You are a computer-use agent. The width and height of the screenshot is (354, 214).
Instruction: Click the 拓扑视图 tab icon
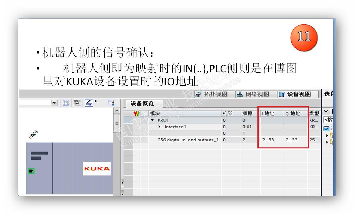click(x=198, y=94)
